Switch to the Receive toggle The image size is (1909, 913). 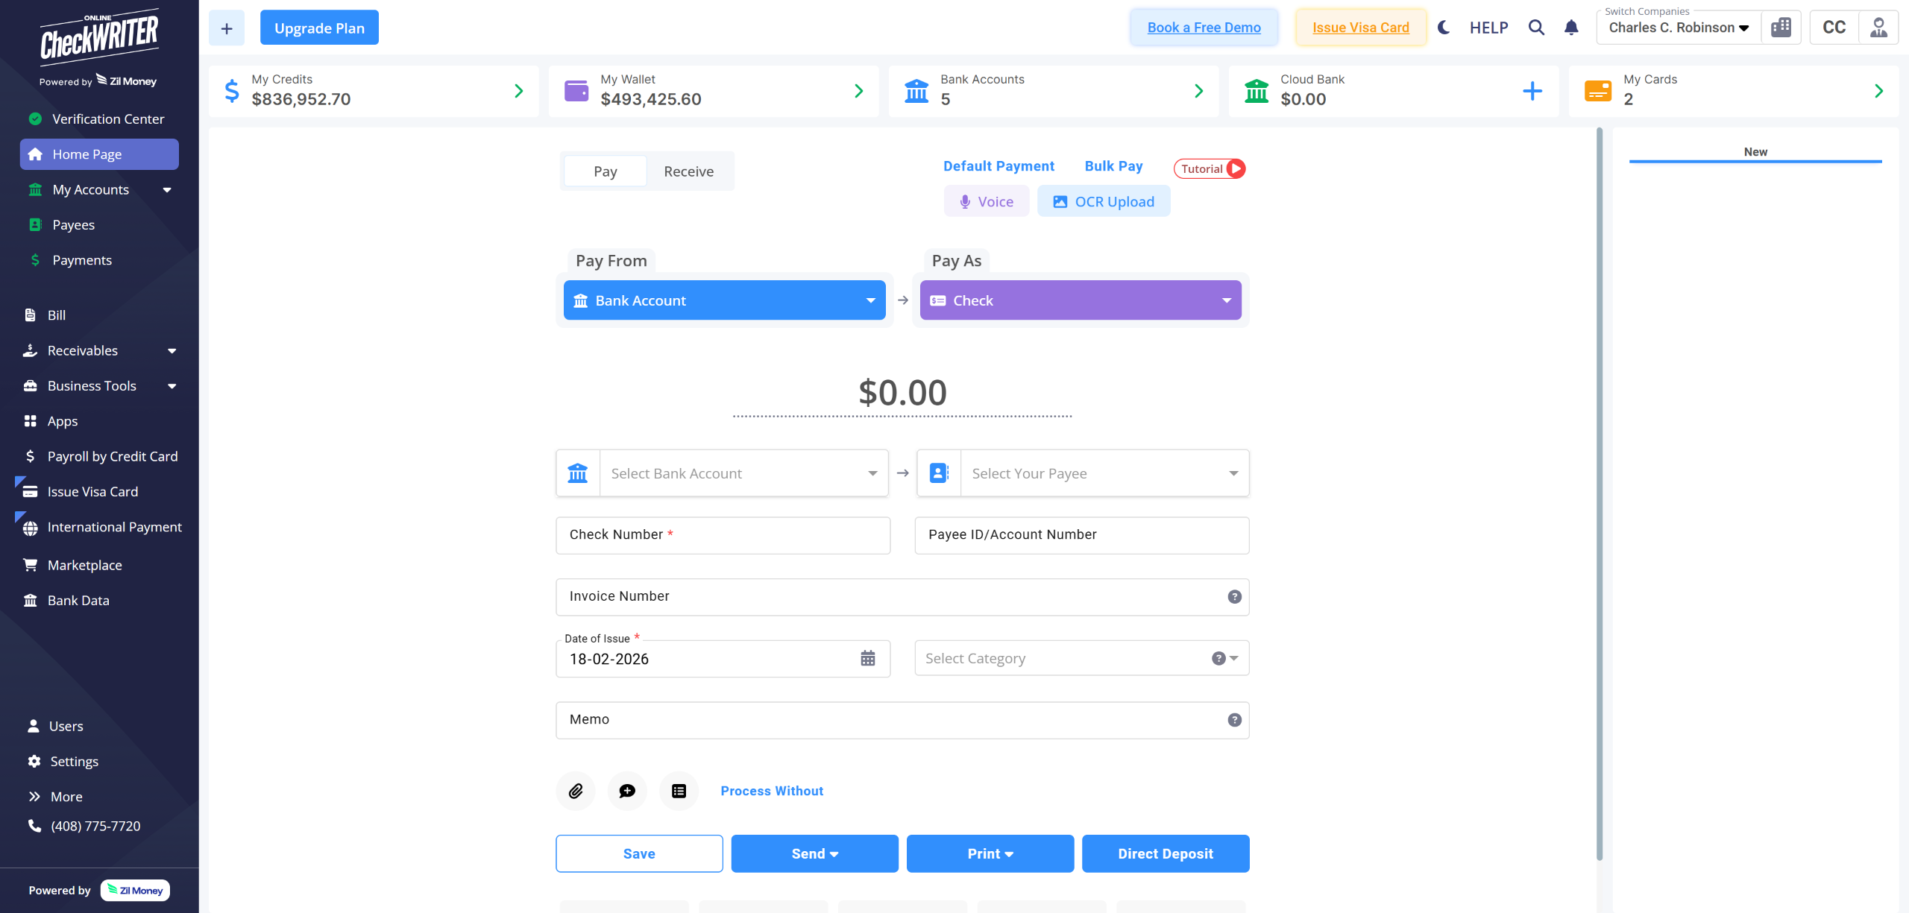click(689, 171)
